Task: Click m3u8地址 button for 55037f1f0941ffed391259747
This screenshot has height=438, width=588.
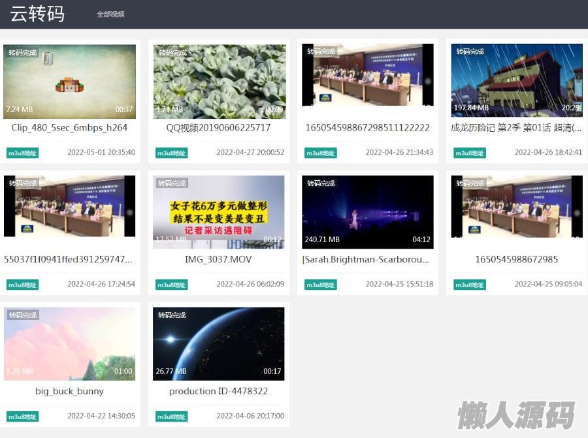Action: [22, 285]
